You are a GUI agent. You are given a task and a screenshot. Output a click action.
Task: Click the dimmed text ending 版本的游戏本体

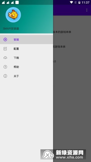pos(62,32)
